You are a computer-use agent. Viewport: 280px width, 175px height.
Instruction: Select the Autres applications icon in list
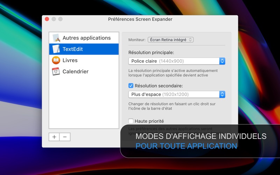(56, 38)
